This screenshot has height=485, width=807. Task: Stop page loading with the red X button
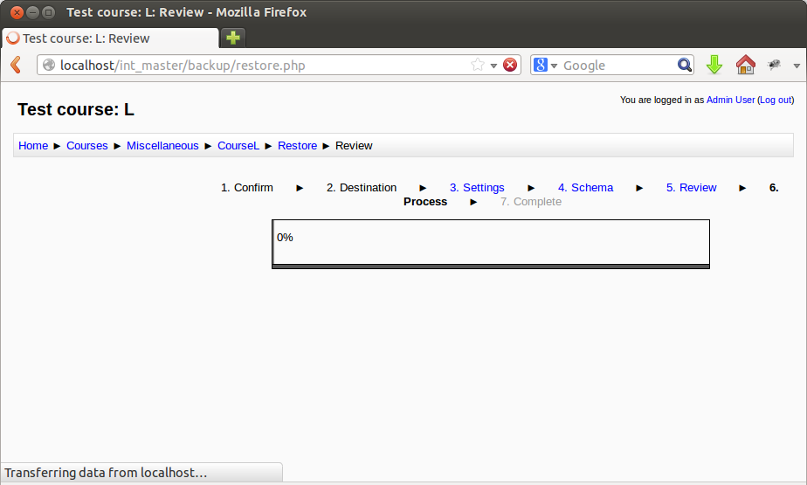pyautogui.click(x=510, y=65)
